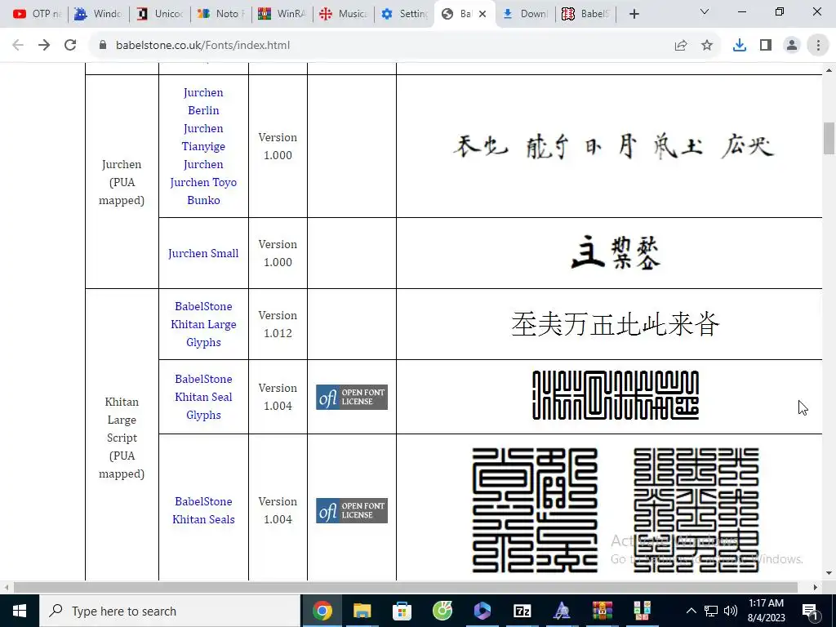This screenshot has height=627, width=836.
Task: Click the Jurchen handwriting sample image
Action: click(614, 146)
